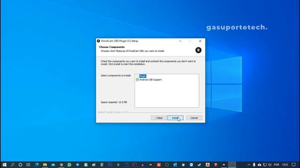Click the Back button in setup
300x168 pixels.
pyautogui.click(x=159, y=118)
